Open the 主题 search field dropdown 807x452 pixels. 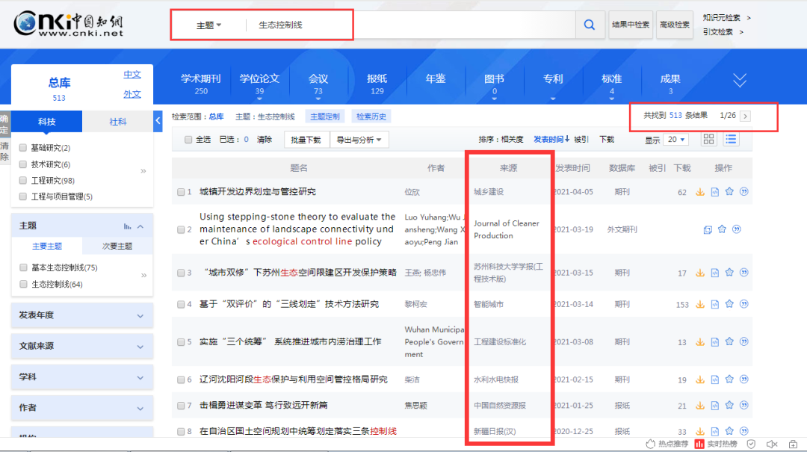[x=208, y=25]
